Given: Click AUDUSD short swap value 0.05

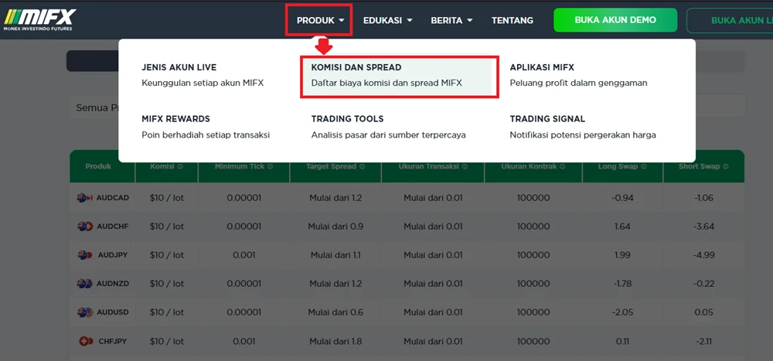Looking at the screenshot, I should [x=703, y=312].
